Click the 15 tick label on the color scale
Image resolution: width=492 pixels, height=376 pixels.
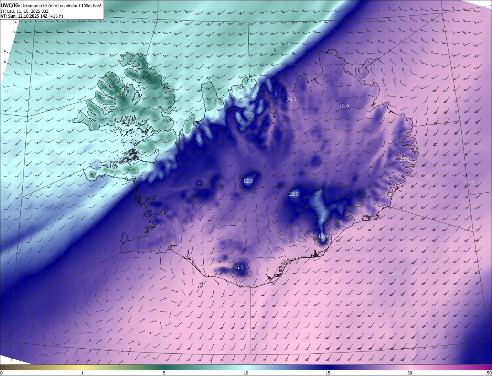328,373
